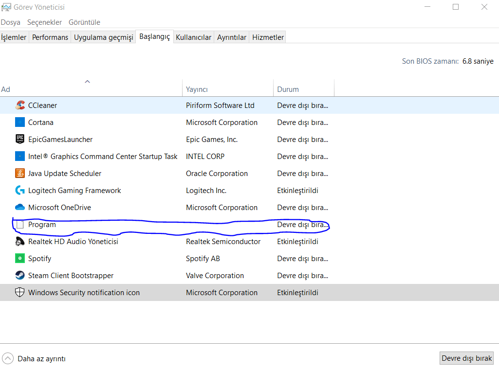Collapse details with Daha az ayrıntı arrow
The width and height of the screenshot is (499, 370).
pos(8,358)
